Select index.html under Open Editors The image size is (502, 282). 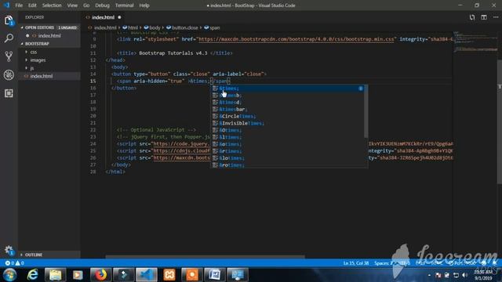pos(49,35)
